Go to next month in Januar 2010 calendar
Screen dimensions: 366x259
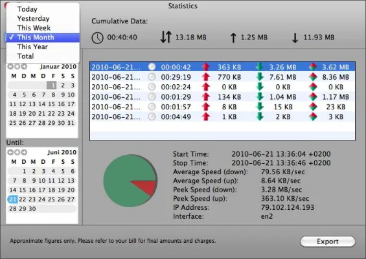pos(24,67)
